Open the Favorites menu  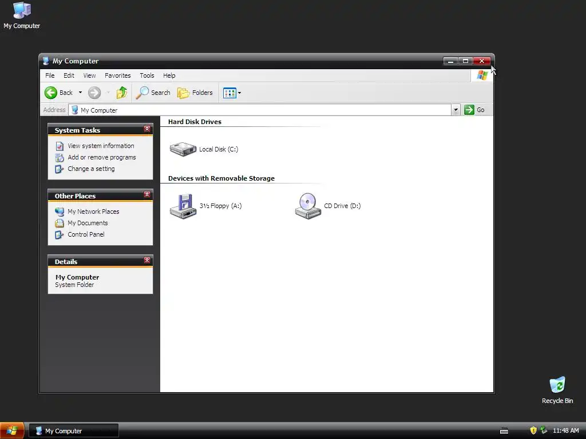click(118, 75)
